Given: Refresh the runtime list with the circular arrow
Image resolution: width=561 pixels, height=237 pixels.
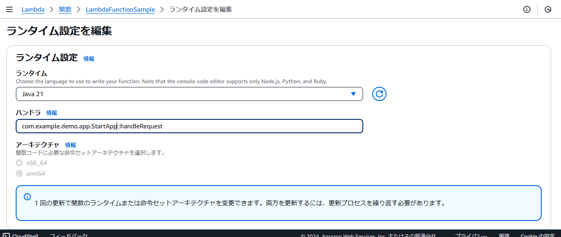Looking at the screenshot, I should pos(379,94).
